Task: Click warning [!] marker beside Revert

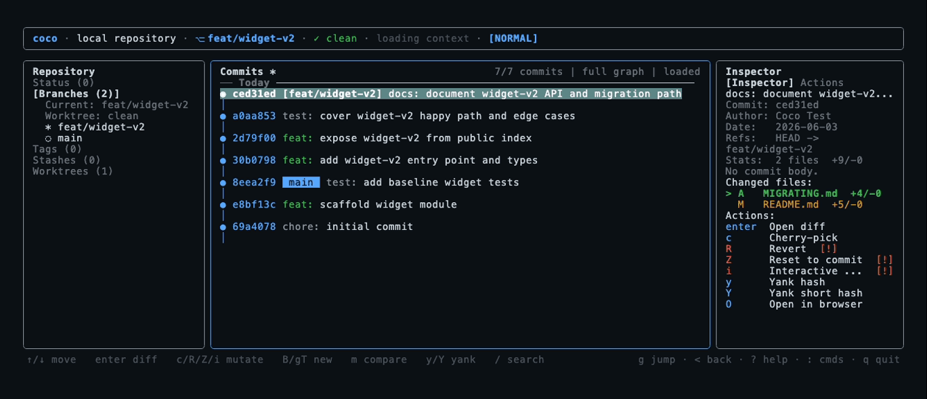Action: pyautogui.click(x=829, y=249)
